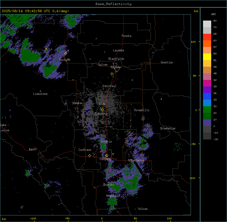The height and width of the screenshot is (222, 227).
Task: Click the yellow diamond marker above the Calgary label
Action: click(107, 155)
